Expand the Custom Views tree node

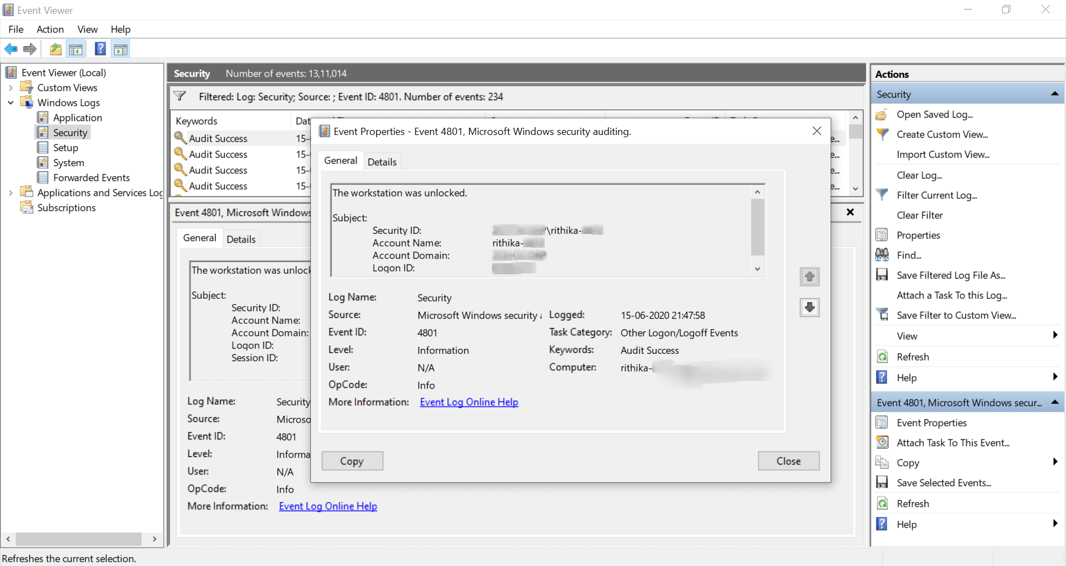click(11, 88)
